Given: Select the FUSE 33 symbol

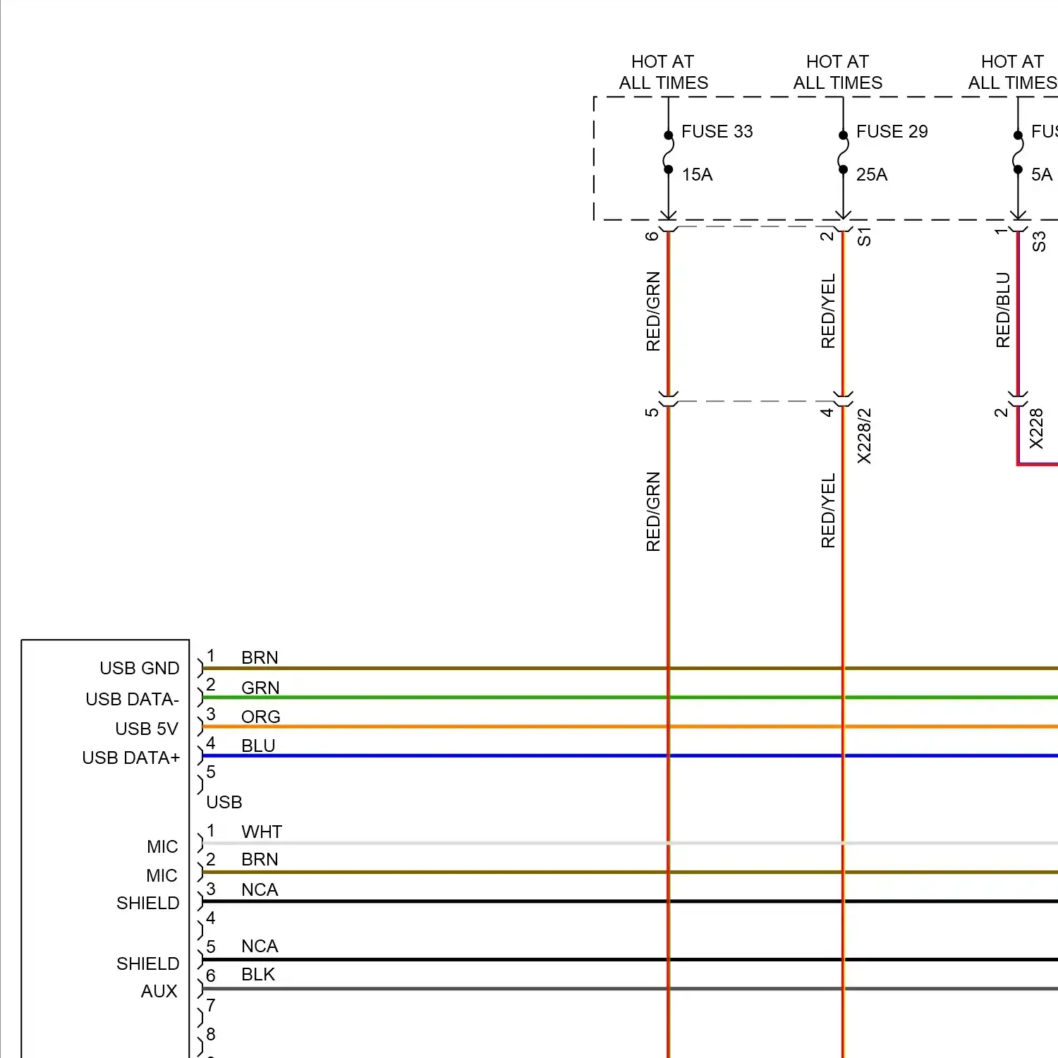Looking at the screenshot, I should tap(668, 150).
